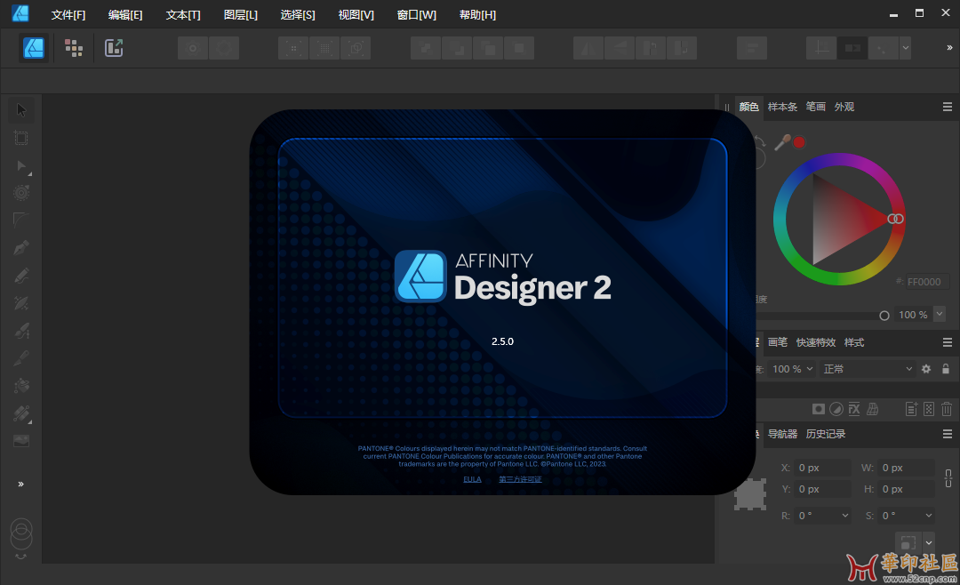Open rotation R: 0° dropdown
This screenshot has height=585, width=960.
[x=845, y=516]
